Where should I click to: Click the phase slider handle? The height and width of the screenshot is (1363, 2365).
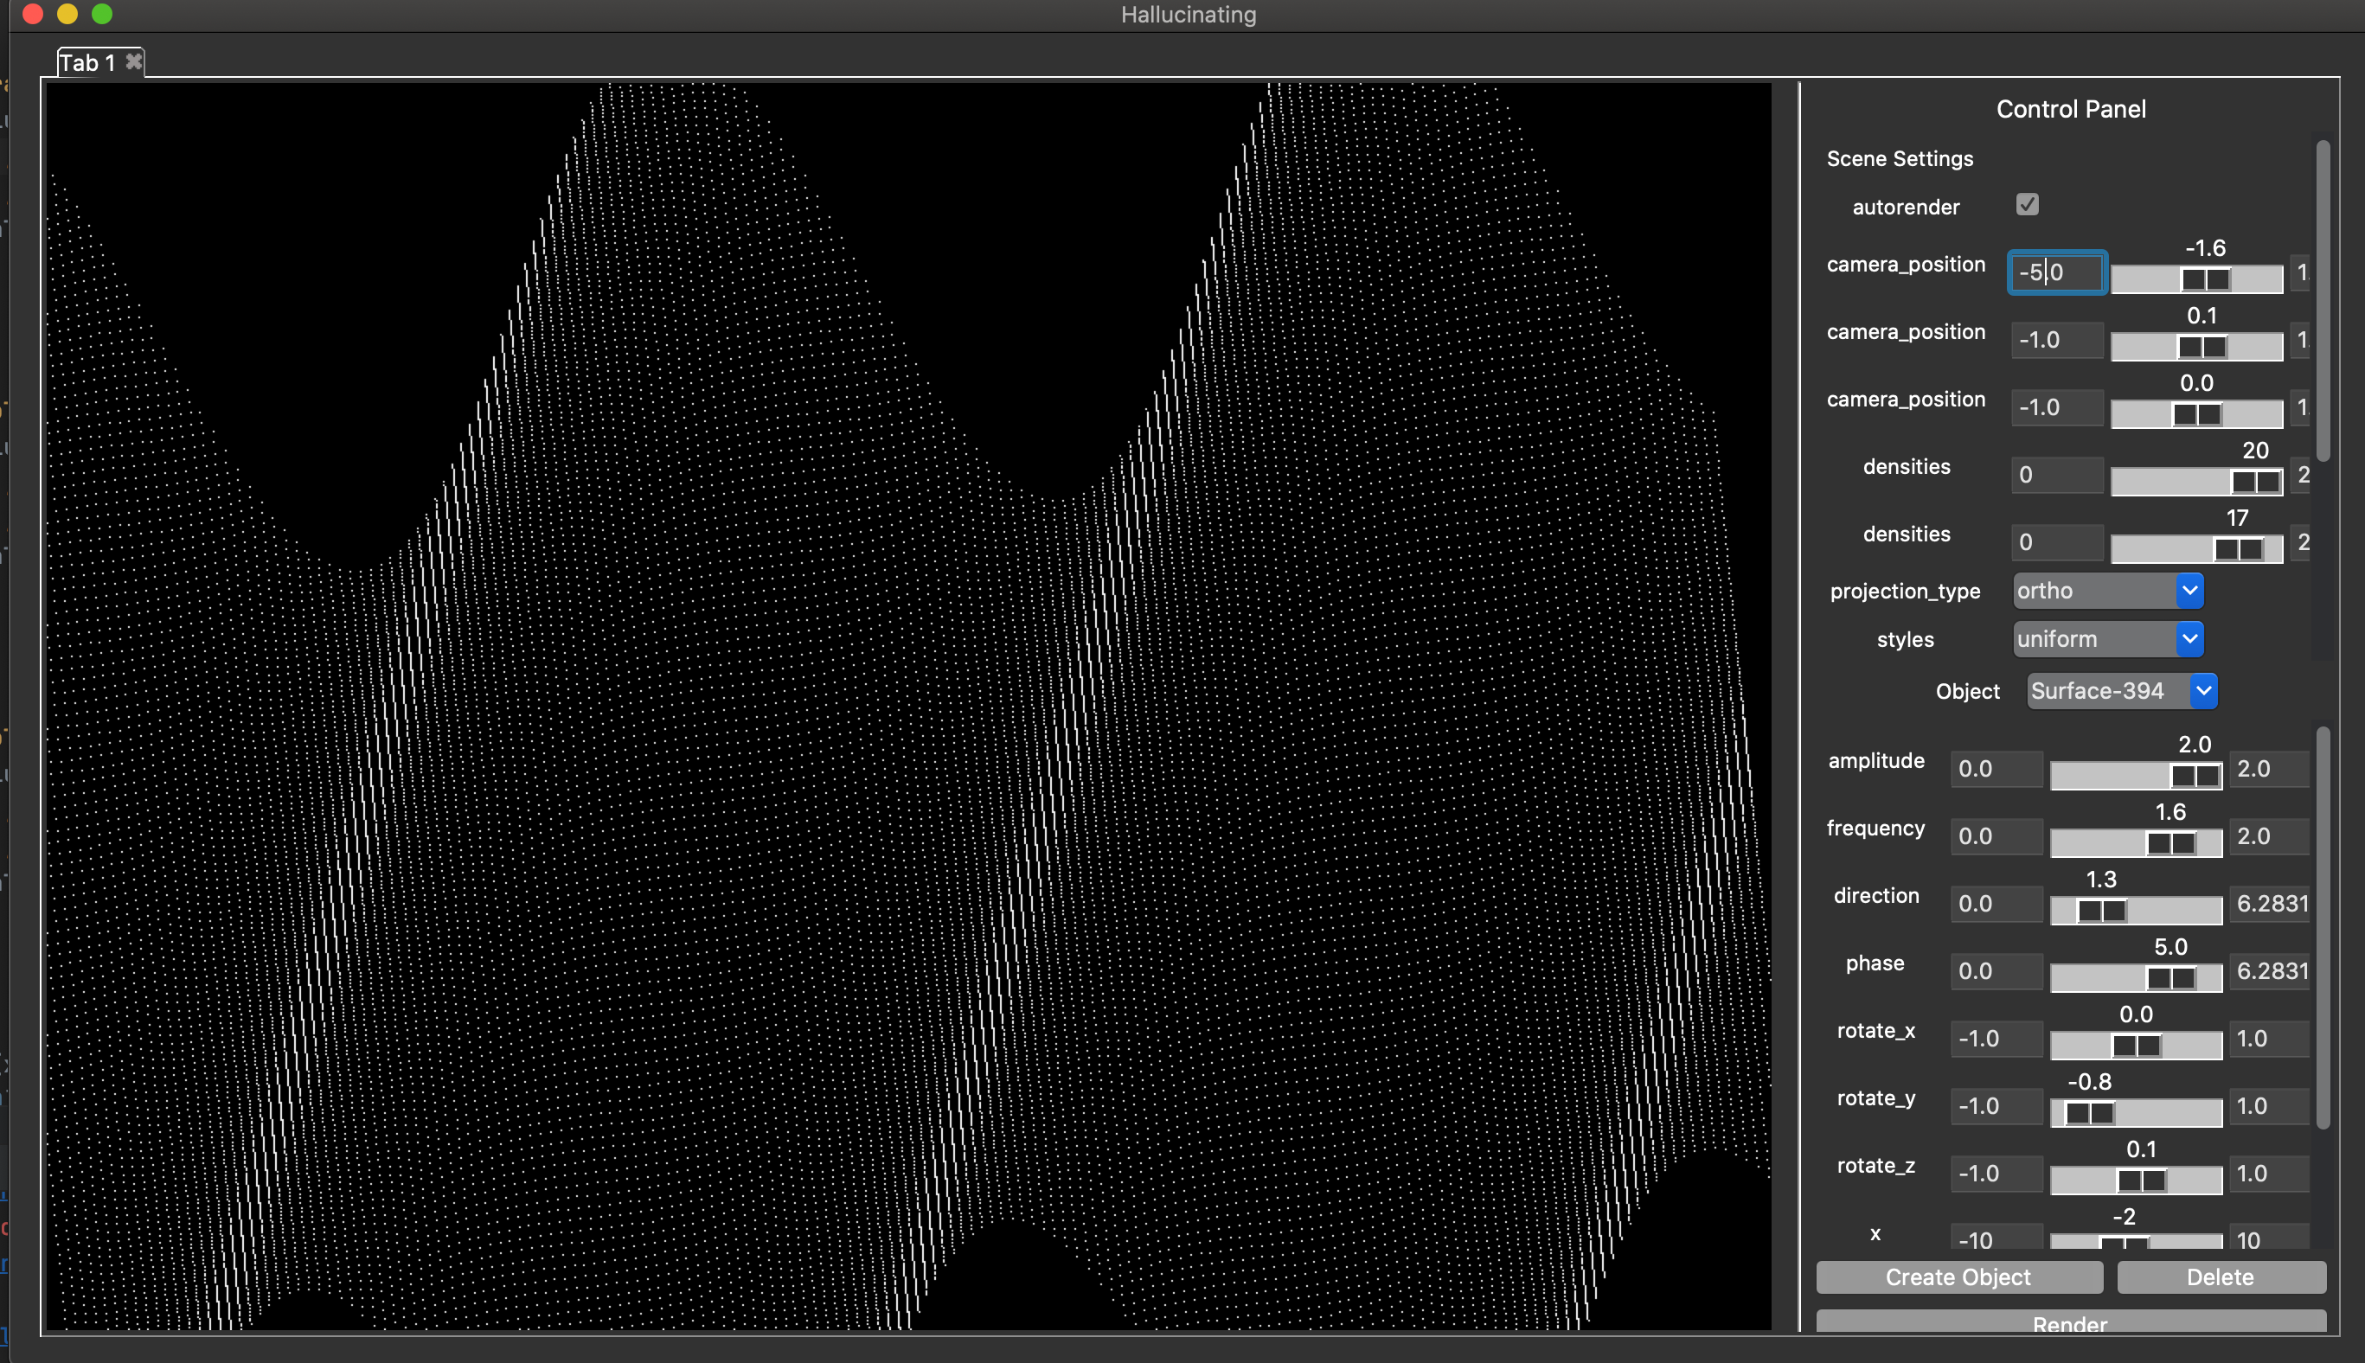click(2170, 978)
